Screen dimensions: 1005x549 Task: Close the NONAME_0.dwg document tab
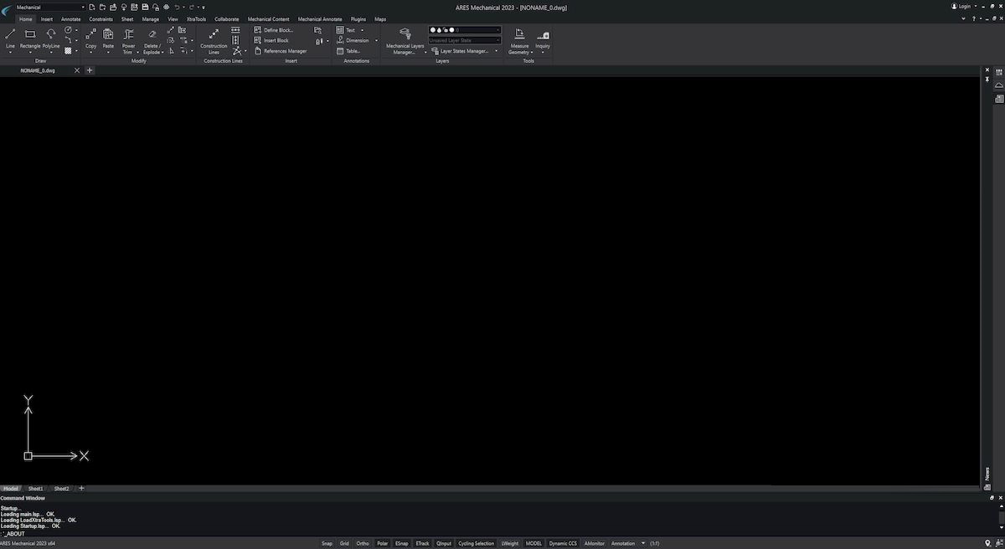pos(77,70)
